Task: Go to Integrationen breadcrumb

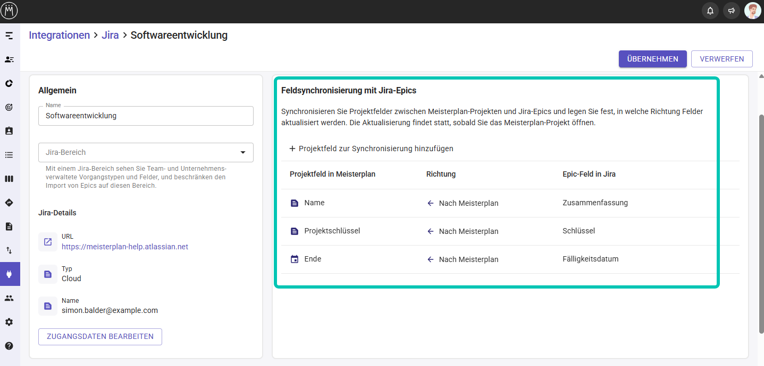Action: 60,36
